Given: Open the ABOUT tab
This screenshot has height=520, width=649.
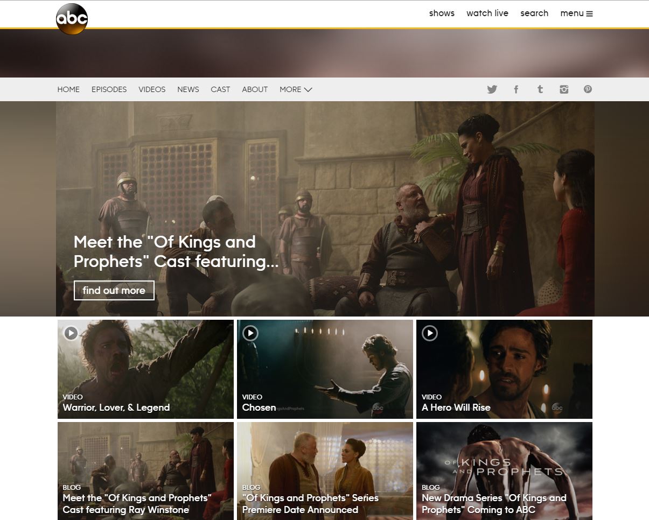Looking at the screenshot, I should click(255, 89).
